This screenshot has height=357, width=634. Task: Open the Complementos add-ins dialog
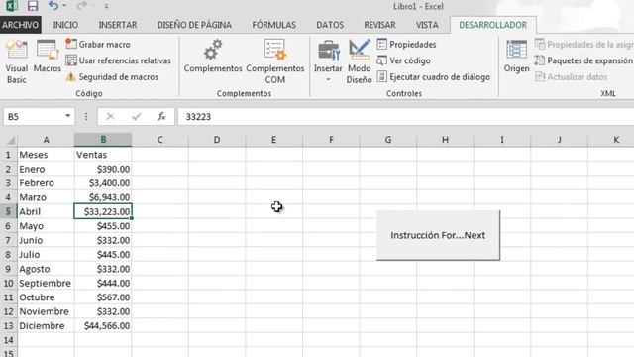tap(213, 57)
